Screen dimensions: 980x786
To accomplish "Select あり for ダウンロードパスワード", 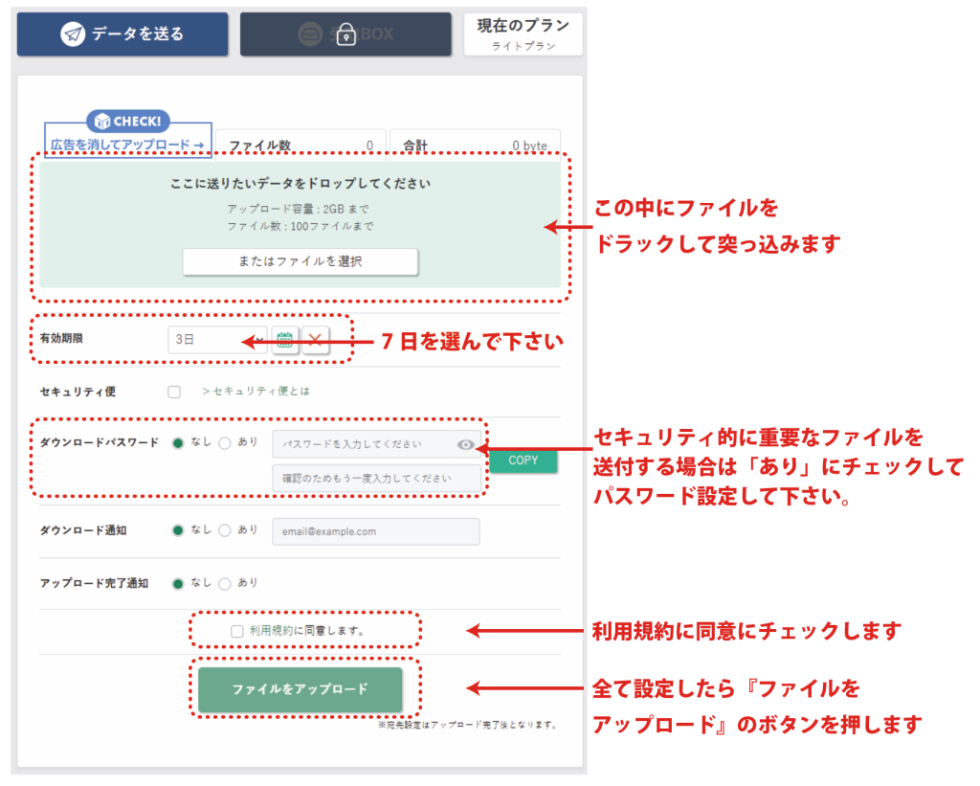I will [225, 443].
